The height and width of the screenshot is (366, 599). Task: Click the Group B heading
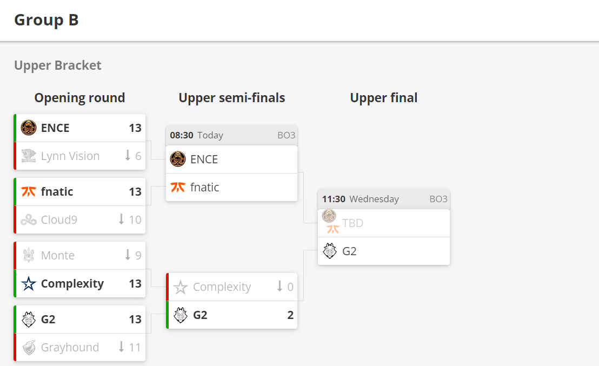[46, 20]
